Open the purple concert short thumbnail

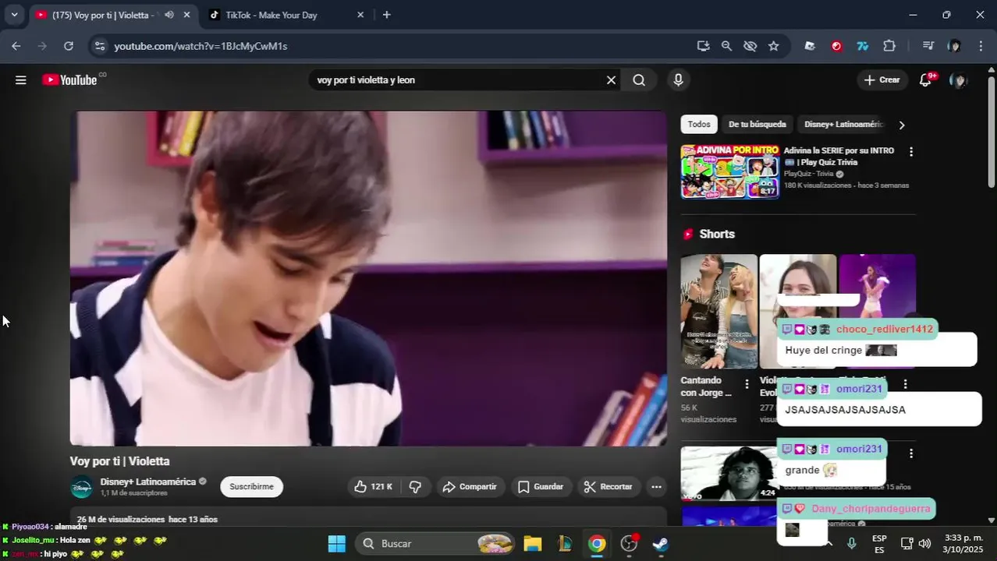click(877, 286)
